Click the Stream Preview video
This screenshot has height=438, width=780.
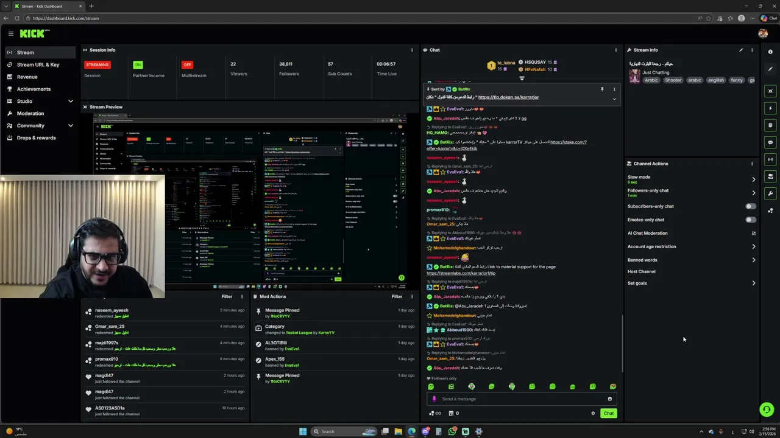click(250, 201)
